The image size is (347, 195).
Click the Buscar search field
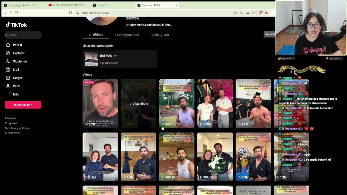click(23, 35)
